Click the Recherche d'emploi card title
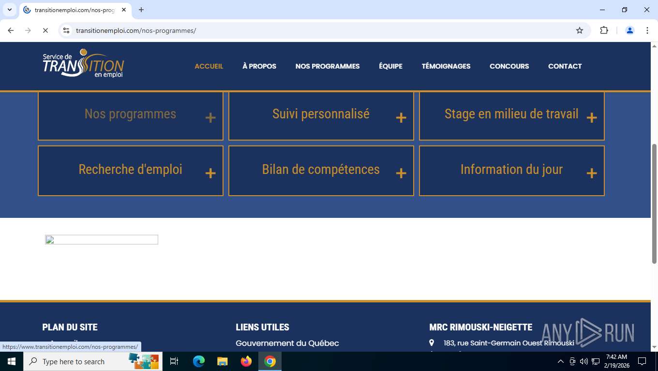Screen dimensions: 658x371 pos(130,170)
